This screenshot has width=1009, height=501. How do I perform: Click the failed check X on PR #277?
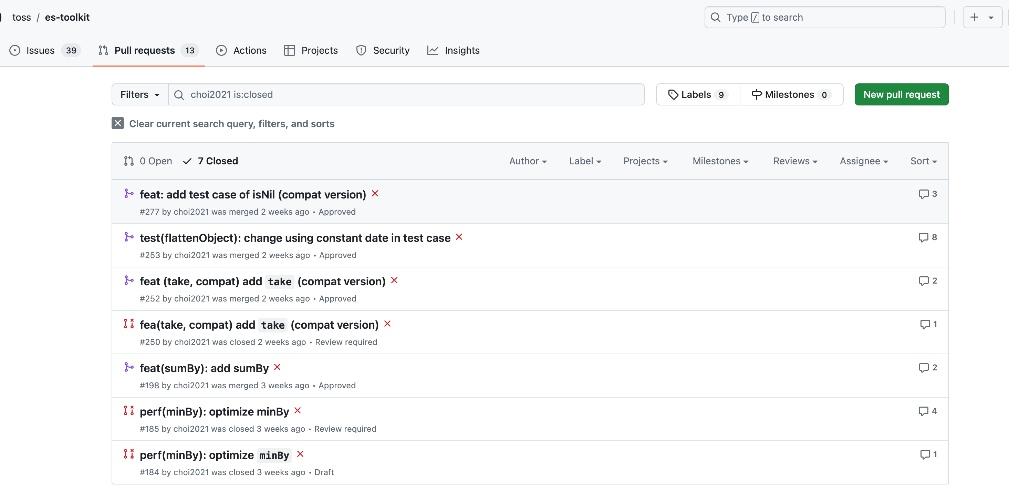click(x=375, y=193)
